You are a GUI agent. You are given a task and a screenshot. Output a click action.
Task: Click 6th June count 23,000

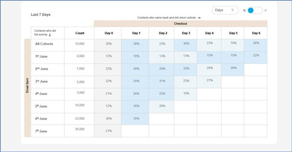80,118
